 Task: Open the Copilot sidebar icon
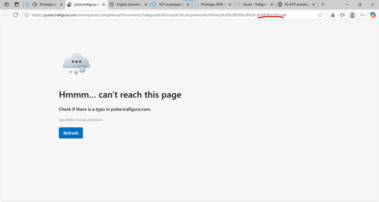pos(373,15)
